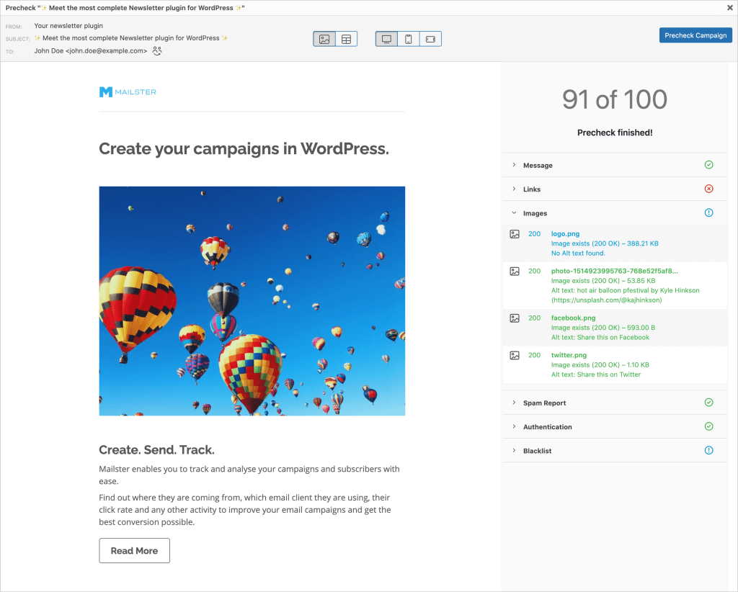738x592 pixels.
Task: Expand the Links section
Action: (x=532, y=189)
